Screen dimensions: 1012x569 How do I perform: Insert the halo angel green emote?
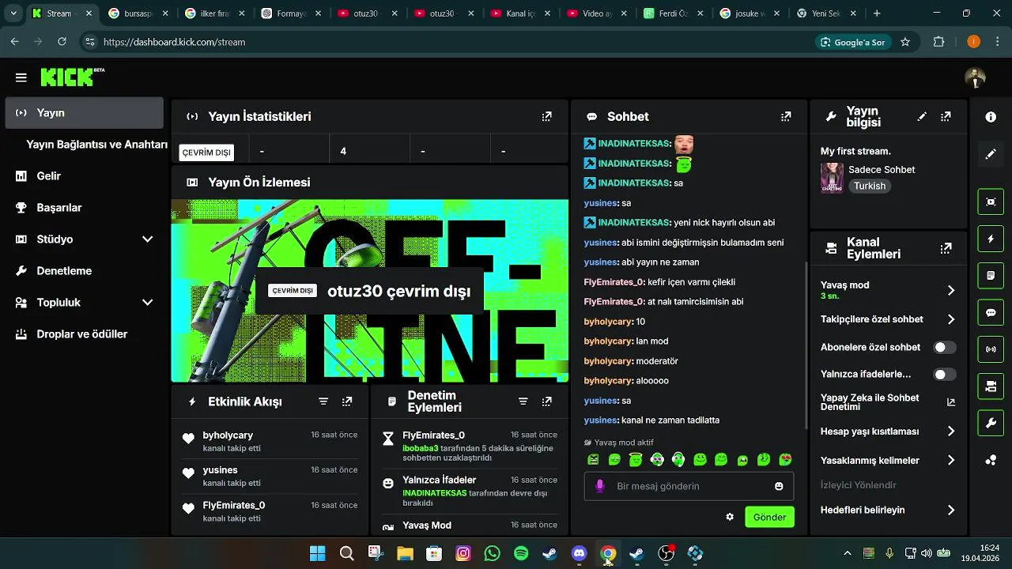(636, 459)
